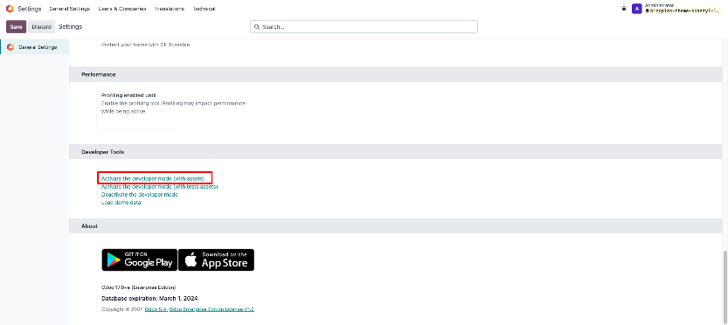728x325 pixels.
Task: Open the Settings app title
Action: [x=29, y=9]
